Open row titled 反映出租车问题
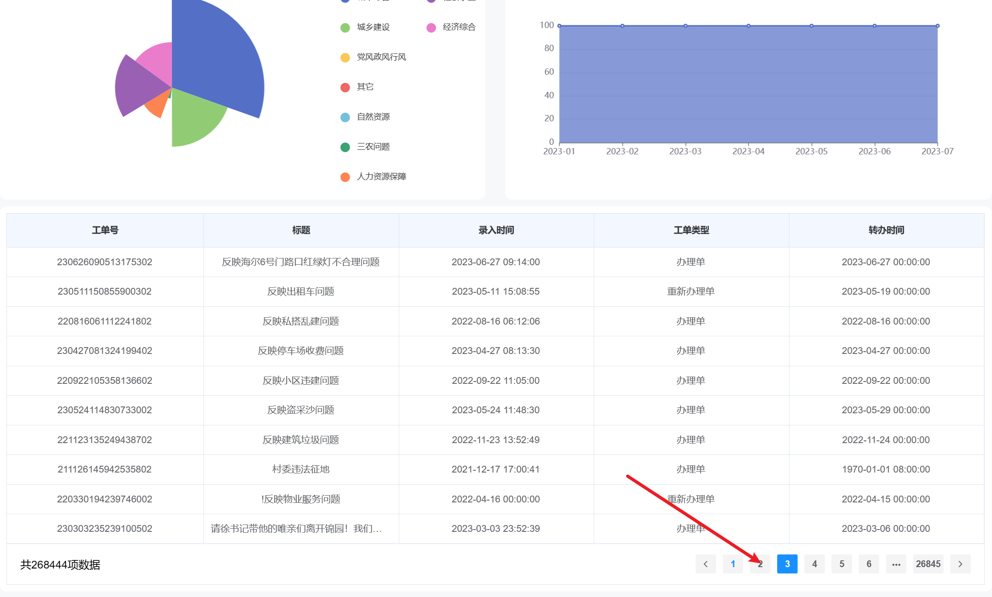The height and width of the screenshot is (597, 992). 300,291
